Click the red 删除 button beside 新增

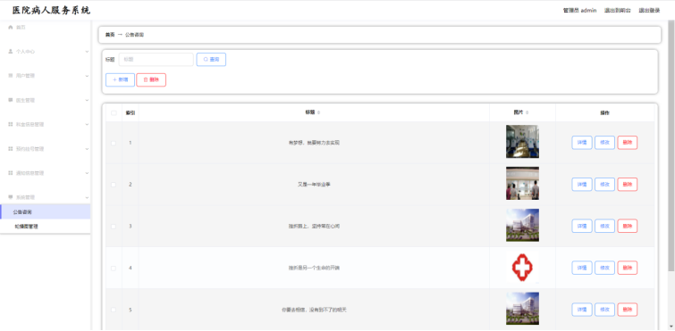coord(151,80)
